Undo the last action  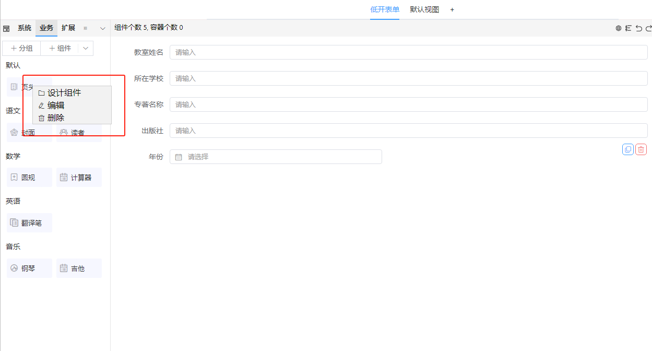[639, 28]
